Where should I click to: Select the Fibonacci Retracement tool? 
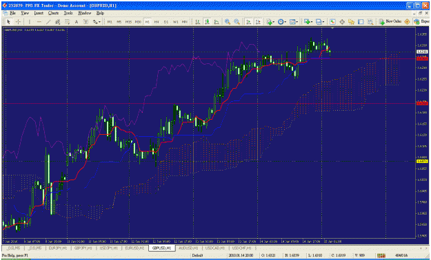(x=67, y=22)
